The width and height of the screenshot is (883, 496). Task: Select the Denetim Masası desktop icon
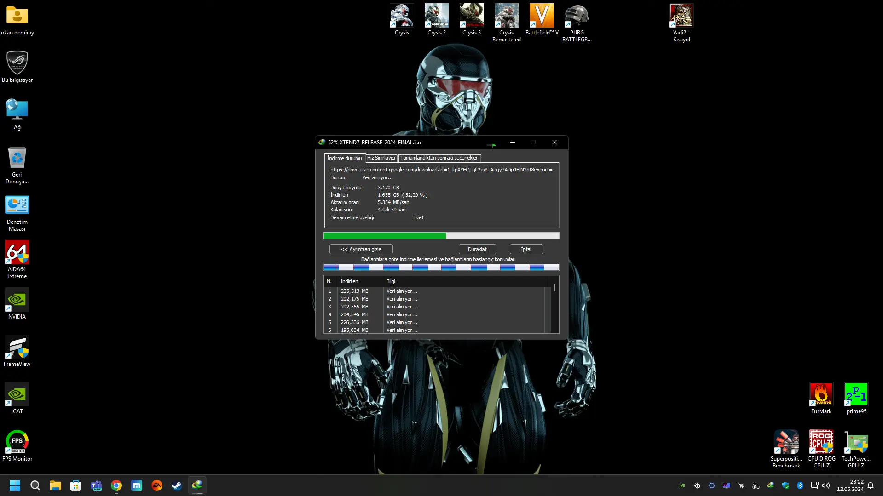click(17, 213)
